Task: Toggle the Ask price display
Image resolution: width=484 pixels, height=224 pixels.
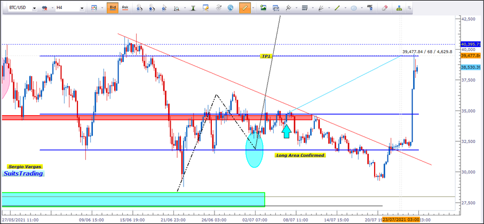Action: 125,8
